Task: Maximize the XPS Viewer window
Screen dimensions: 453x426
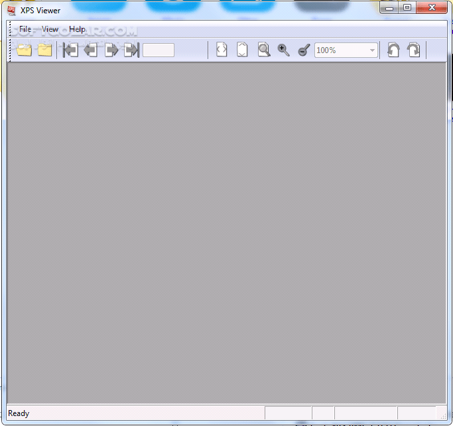Action: [x=407, y=8]
